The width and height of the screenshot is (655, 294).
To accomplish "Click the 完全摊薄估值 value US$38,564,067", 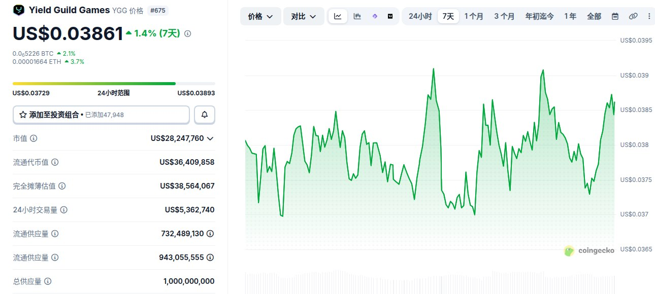I will pyautogui.click(x=187, y=186).
